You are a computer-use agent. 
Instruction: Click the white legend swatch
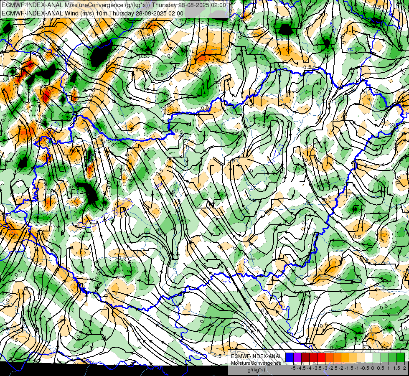tap(369, 358)
